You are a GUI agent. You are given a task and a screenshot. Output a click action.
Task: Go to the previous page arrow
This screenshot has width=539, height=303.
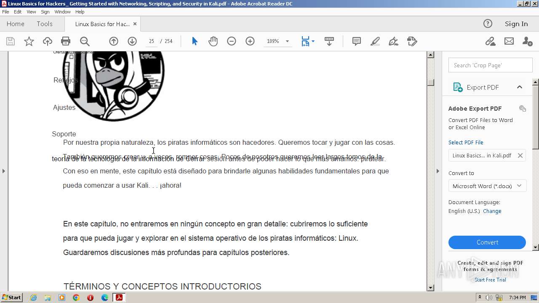click(114, 41)
